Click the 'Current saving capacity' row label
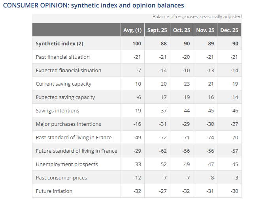 tap(63, 84)
